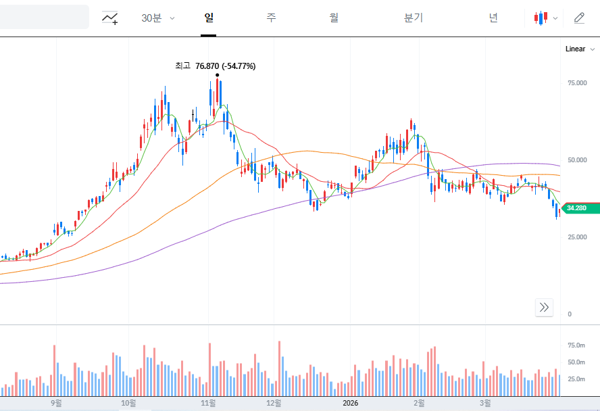Viewport: 600px width, 411px height.
Task: Open the chart type dropdown arrow
Action: point(555,18)
